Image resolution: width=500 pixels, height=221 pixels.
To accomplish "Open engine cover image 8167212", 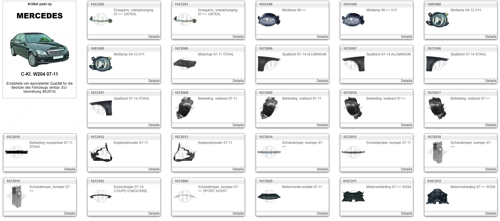I will coord(437,196).
